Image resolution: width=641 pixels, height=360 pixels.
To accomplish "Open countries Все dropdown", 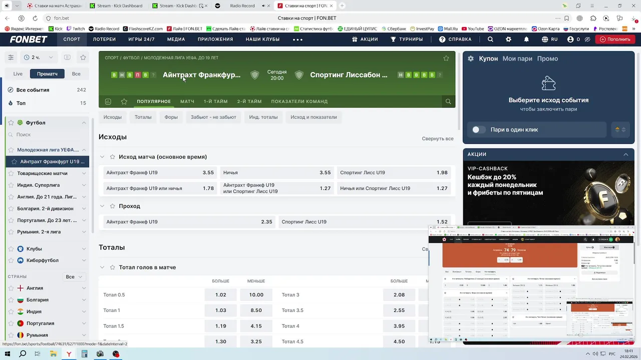I will (x=75, y=276).
